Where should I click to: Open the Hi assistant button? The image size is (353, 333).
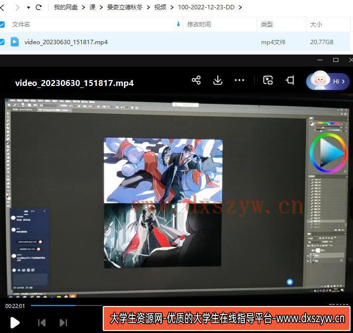coord(327,81)
